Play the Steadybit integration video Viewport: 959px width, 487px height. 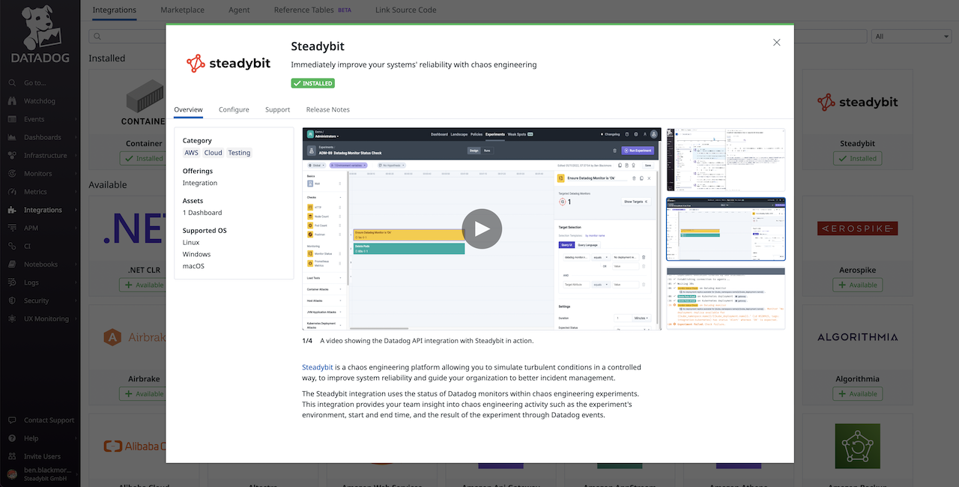(x=482, y=229)
